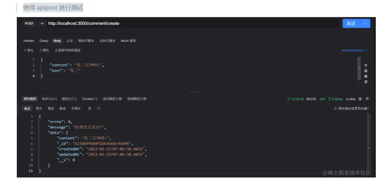377x182 pixels.
Task: Click the 0.24kb response size
Action: tap(351, 99)
